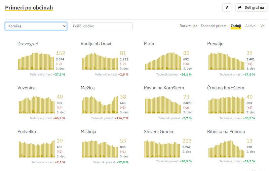
Task: Click the share arrow icon
Action: [240, 7]
